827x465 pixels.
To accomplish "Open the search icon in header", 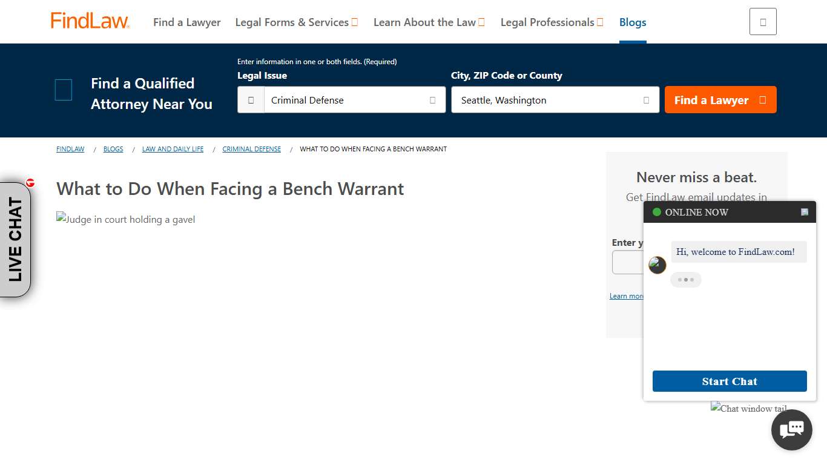I will click(762, 21).
